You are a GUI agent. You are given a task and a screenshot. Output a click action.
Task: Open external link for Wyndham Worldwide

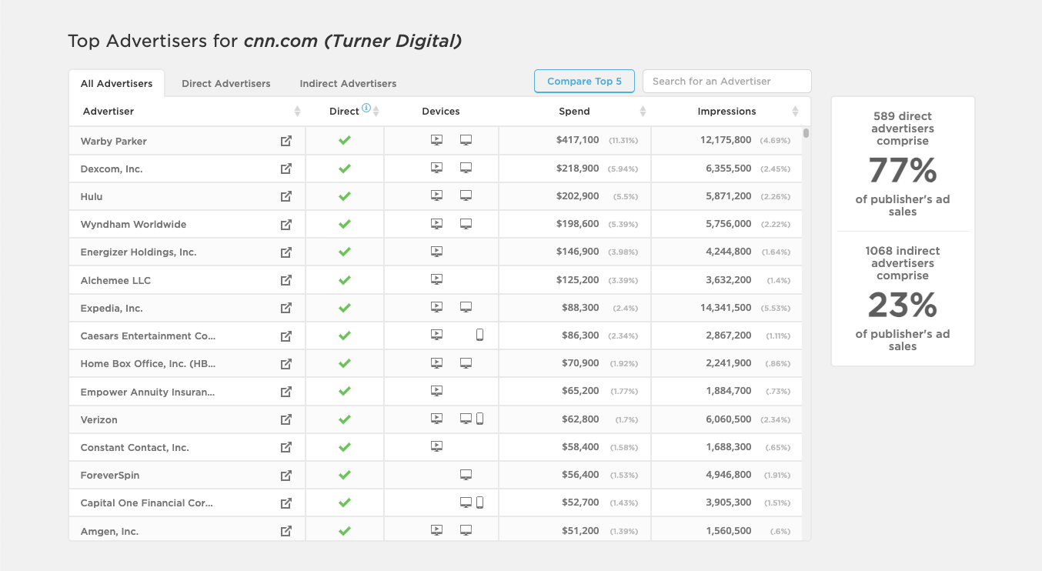point(286,225)
